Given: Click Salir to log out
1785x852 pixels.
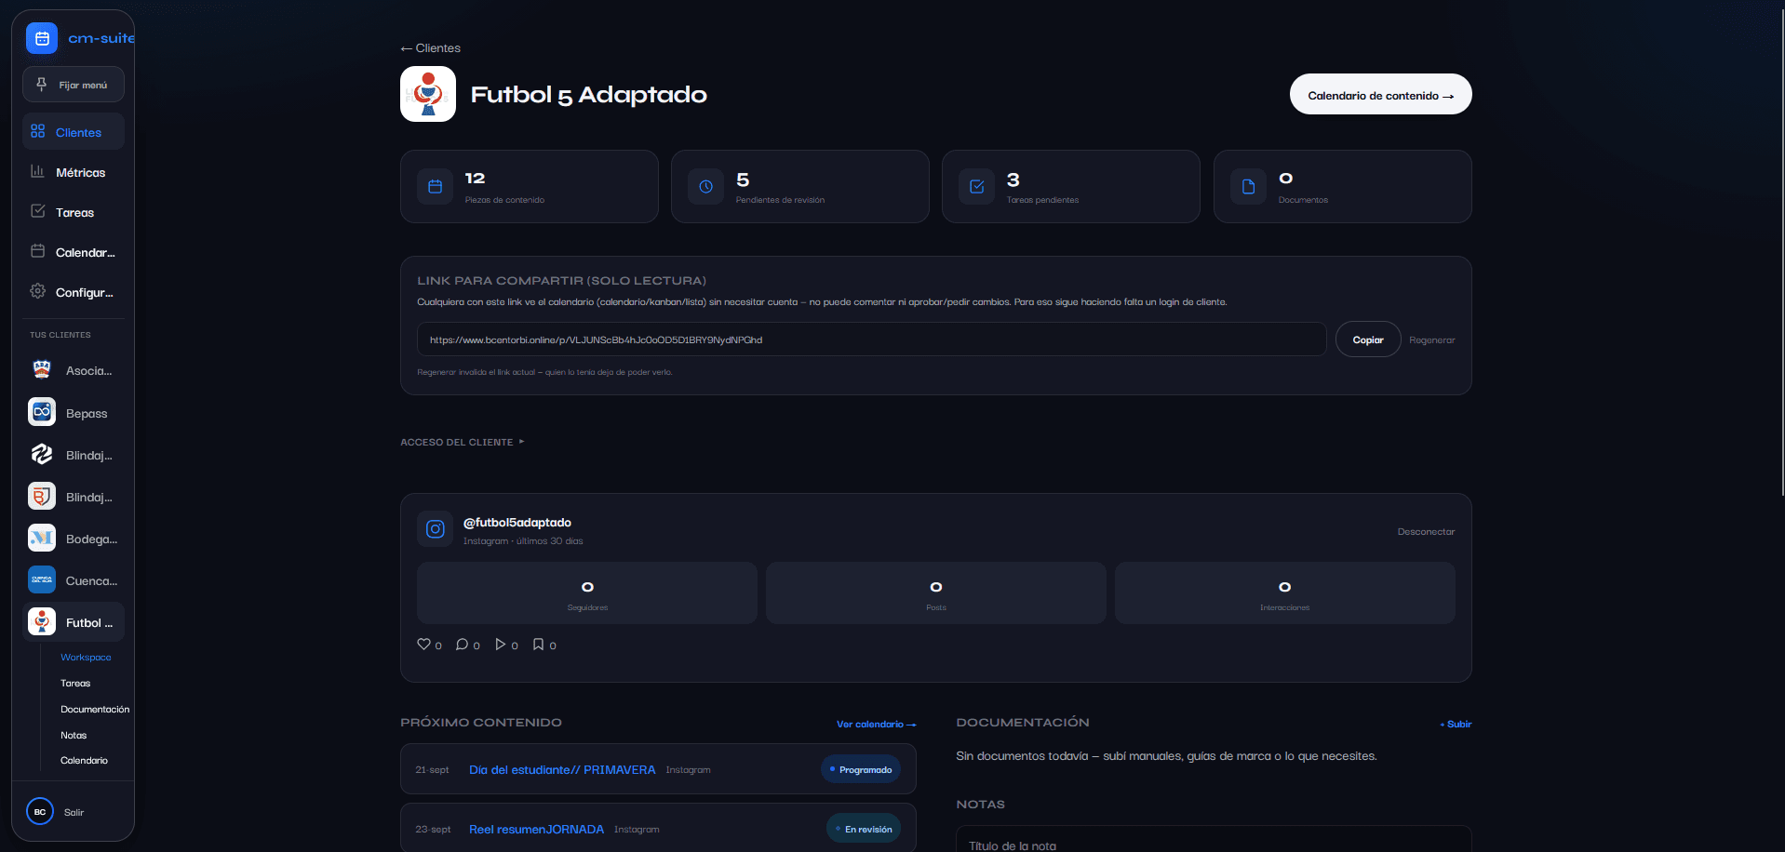Looking at the screenshot, I should [74, 813].
